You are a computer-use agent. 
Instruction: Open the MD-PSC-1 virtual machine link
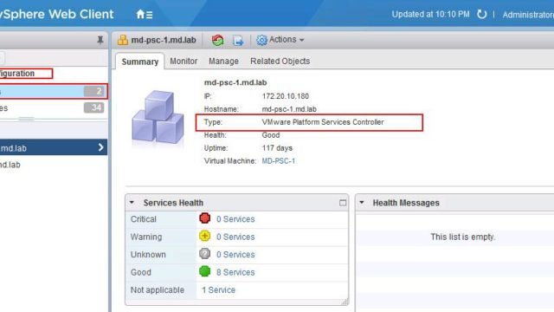[279, 161]
